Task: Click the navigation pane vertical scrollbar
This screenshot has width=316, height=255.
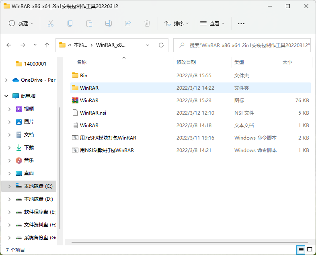Action: pyautogui.click(x=60, y=168)
